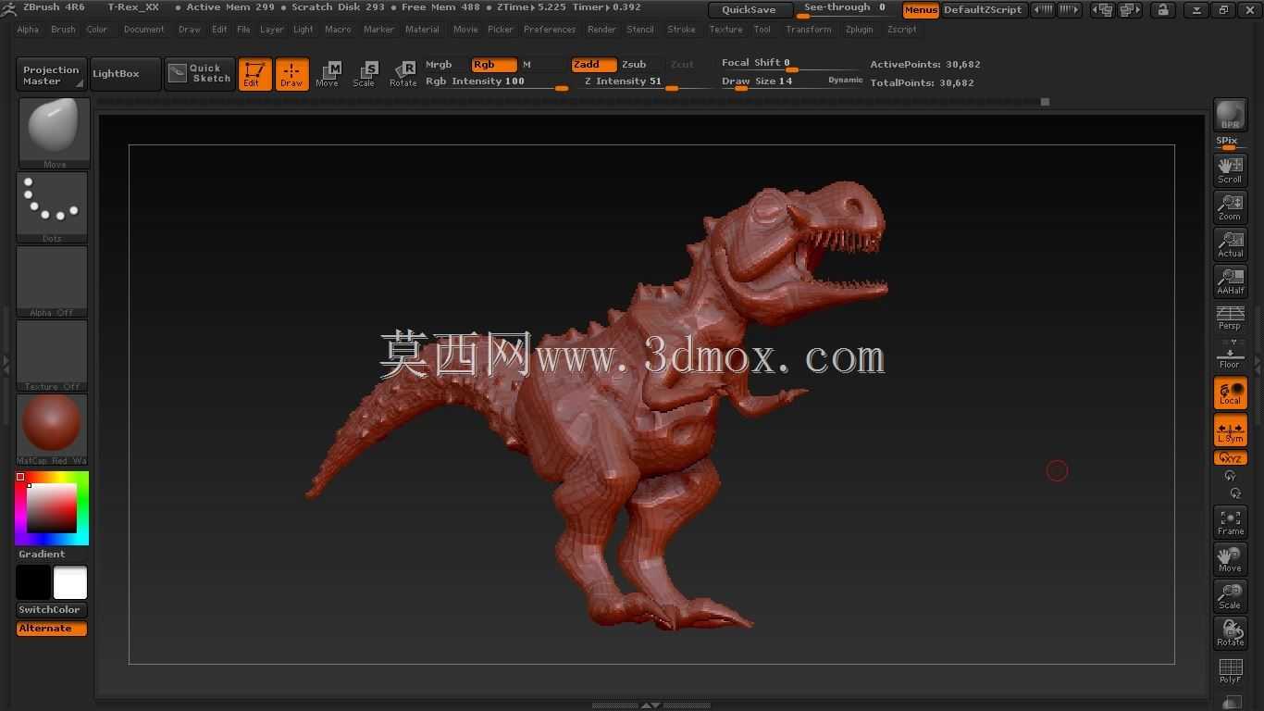This screenshot has height=711, width=1264.
Task: Click the Actual size icon
Action: 1231,243
